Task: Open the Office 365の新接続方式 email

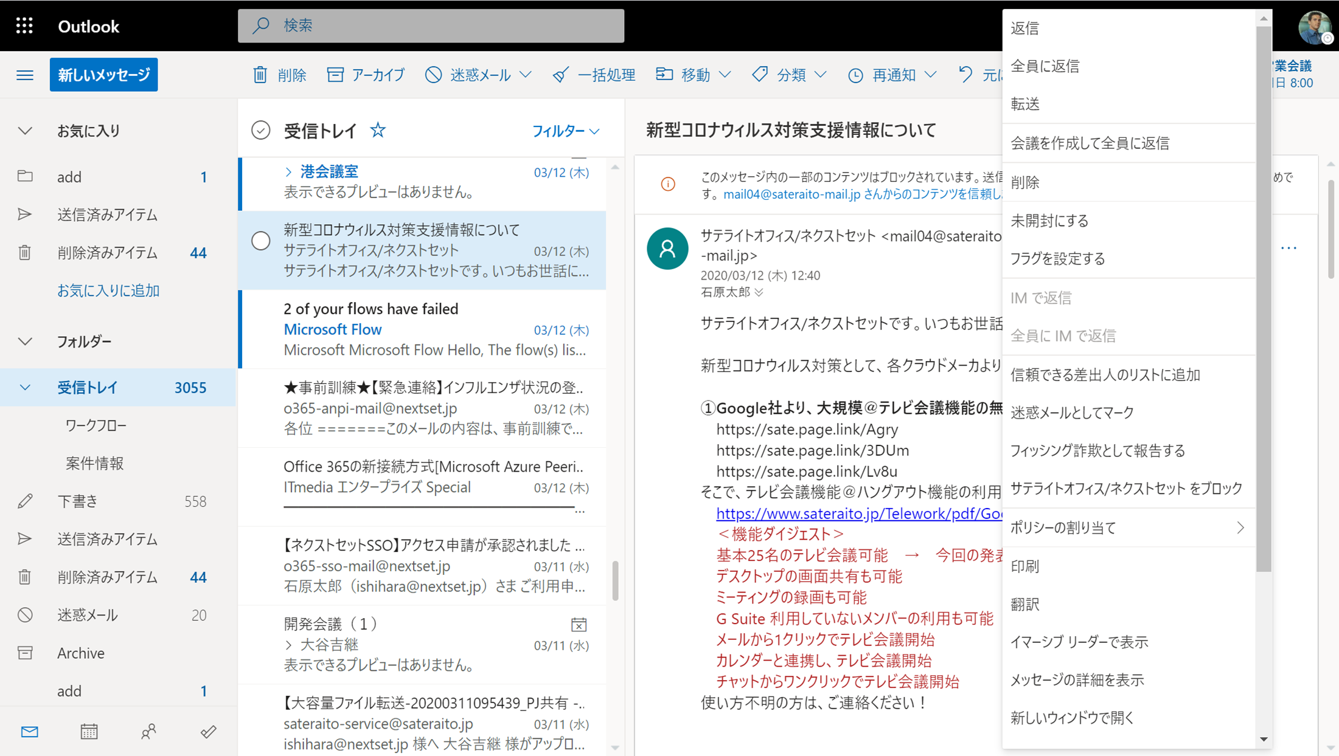Action: [x=423, y=487]
